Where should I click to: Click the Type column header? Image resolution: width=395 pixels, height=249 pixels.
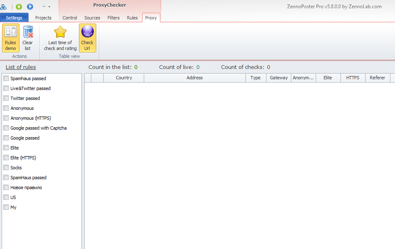pos(255,78)
